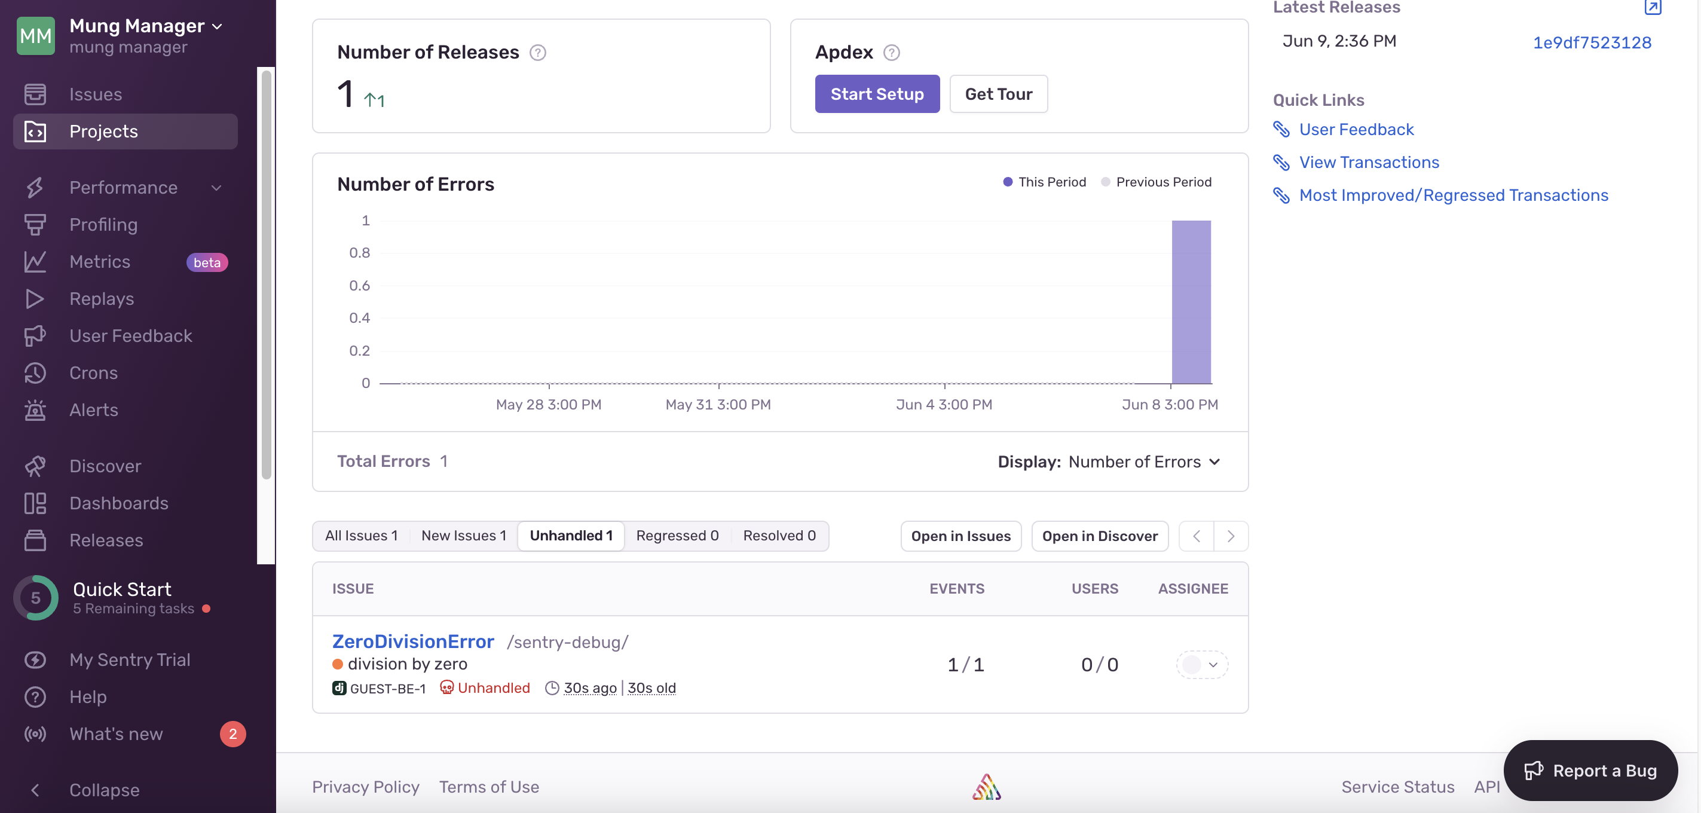The height and width of the screenshot is (813, 1701).
Task: Switch filter to Regressed 0
Action: (677, 536)
